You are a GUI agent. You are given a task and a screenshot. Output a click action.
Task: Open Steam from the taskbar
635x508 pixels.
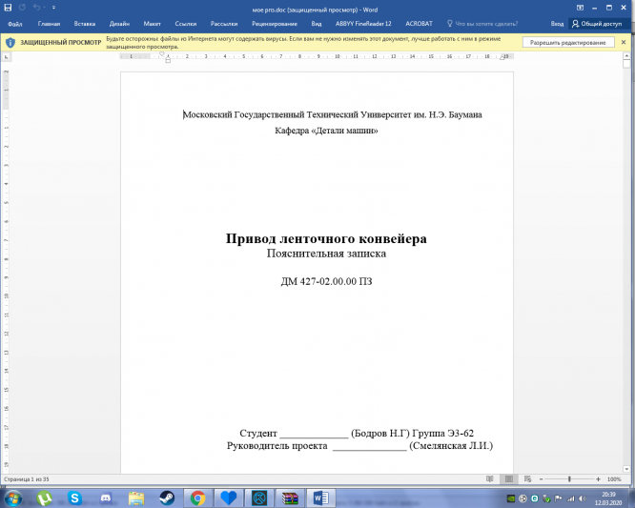(x=166, y=498)
